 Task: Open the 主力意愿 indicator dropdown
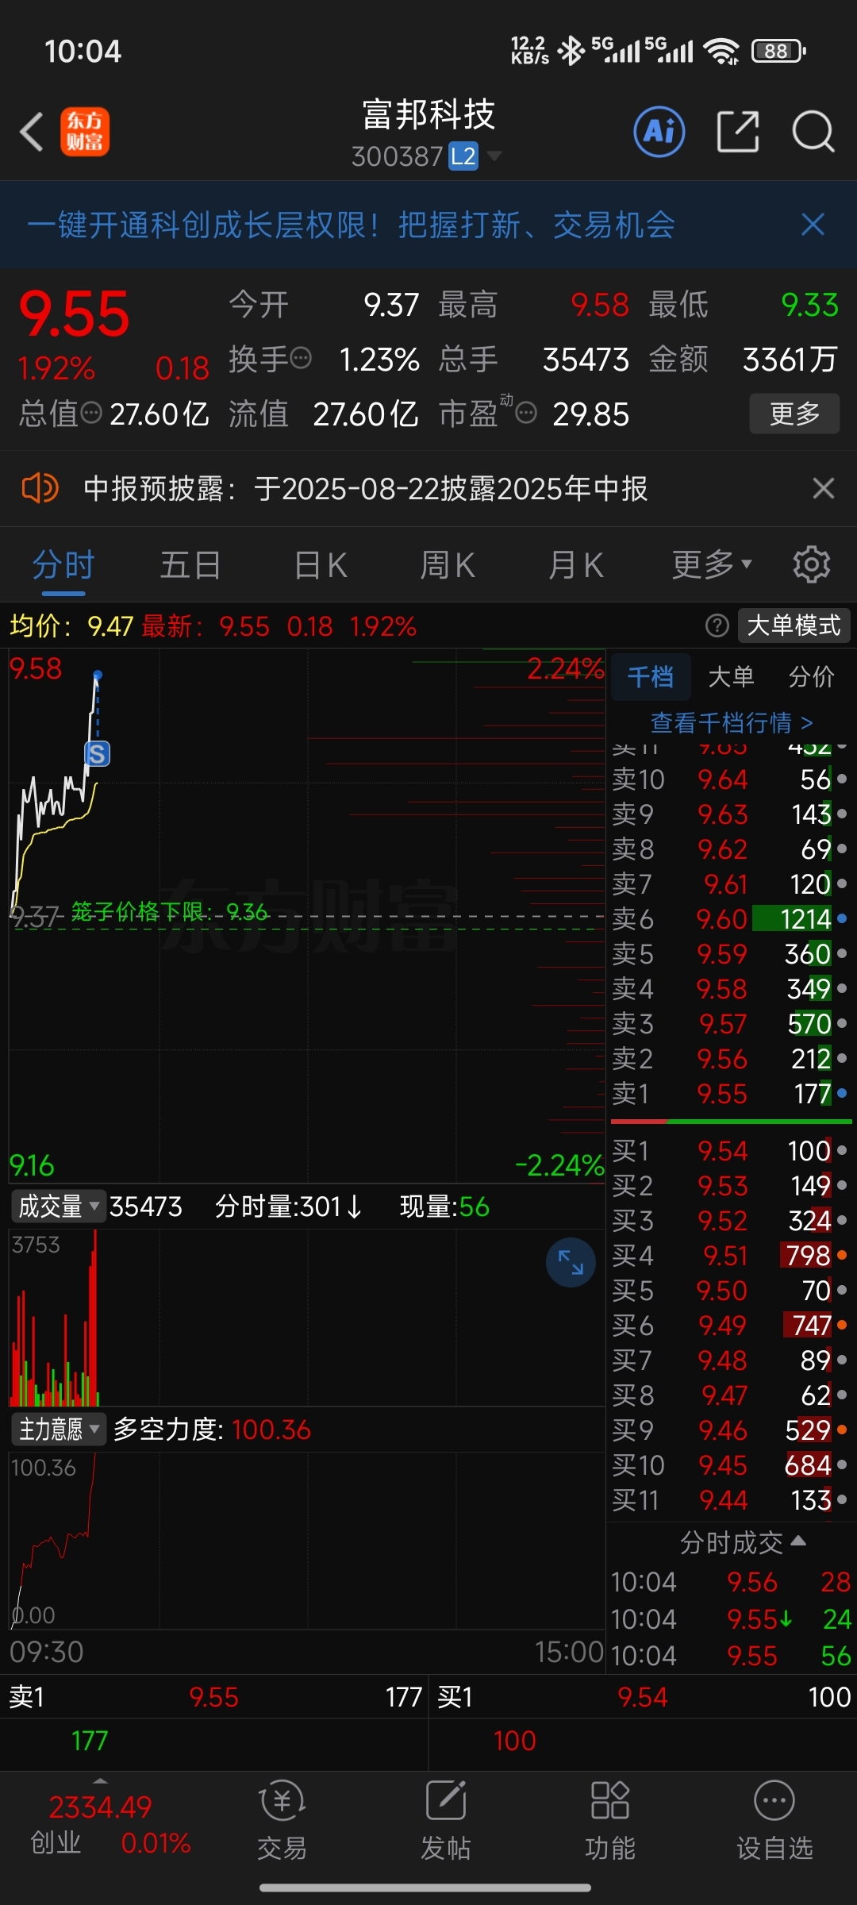point(58,1430)
